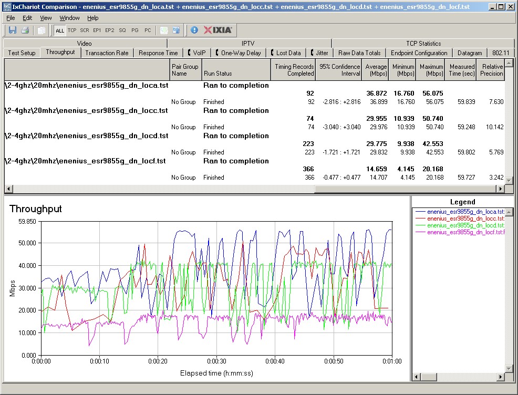518x395 pixels.
Task: Select the Jitter tab
Action: pyautogui.click(x=319, y=53)
